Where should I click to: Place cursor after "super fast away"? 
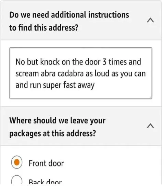(x=95, y=85)
